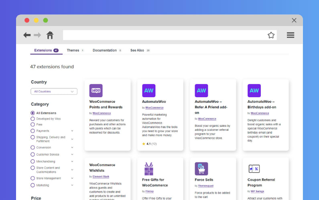Switch to the Themes tab
The height and width of the screenshot is (200, 319).
(x=75, y=50)
